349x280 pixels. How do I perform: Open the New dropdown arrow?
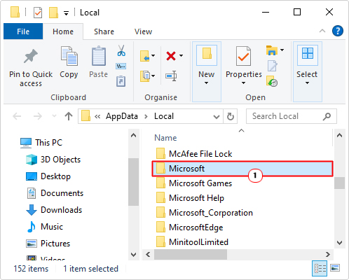coord(207,83)
